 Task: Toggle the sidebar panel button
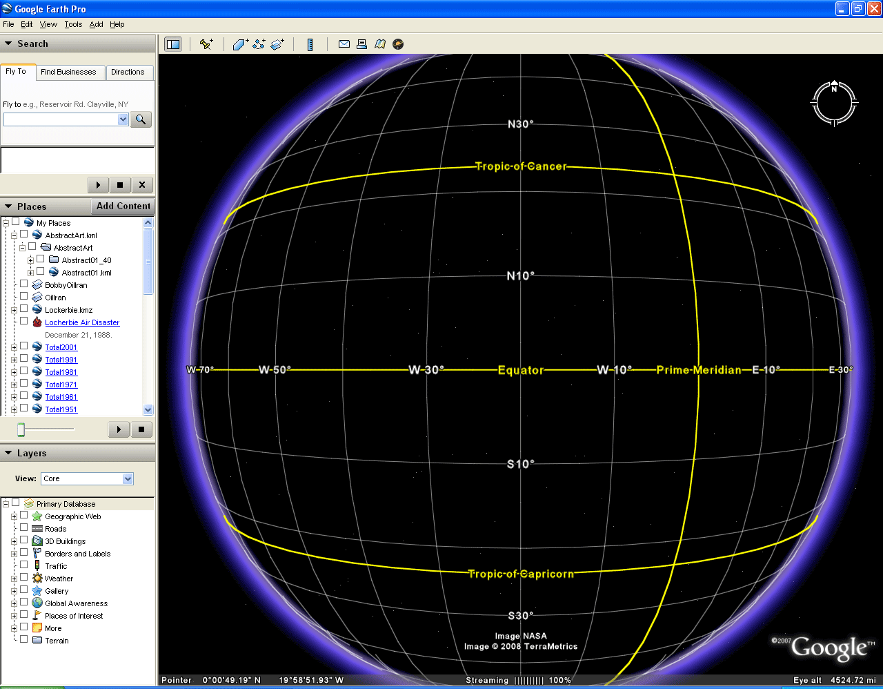(173, 44)
